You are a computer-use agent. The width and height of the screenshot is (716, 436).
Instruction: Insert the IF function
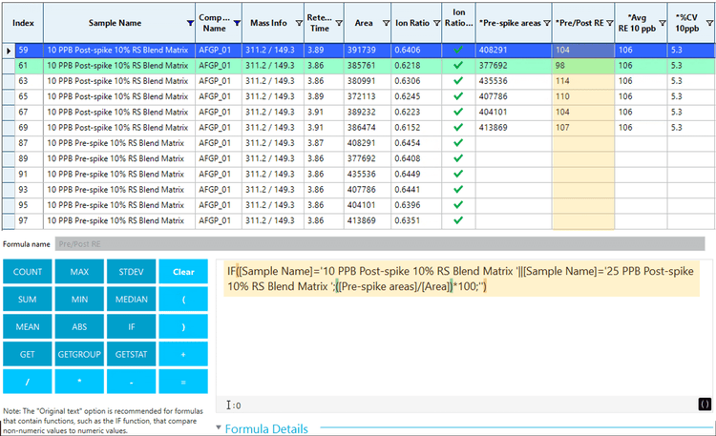click(131, 326)
